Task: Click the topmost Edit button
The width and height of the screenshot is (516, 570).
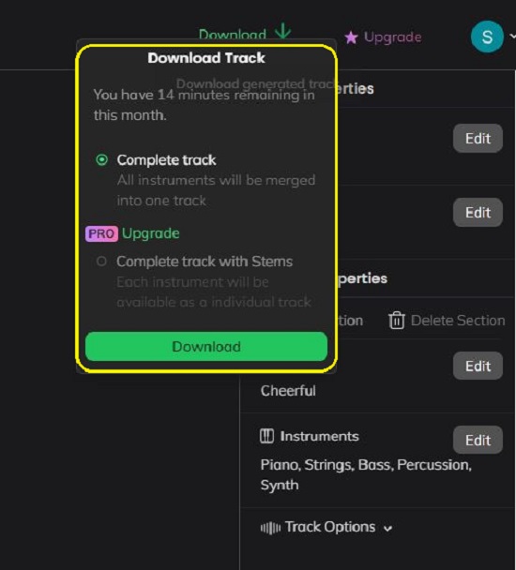Action: click(478, 138)
